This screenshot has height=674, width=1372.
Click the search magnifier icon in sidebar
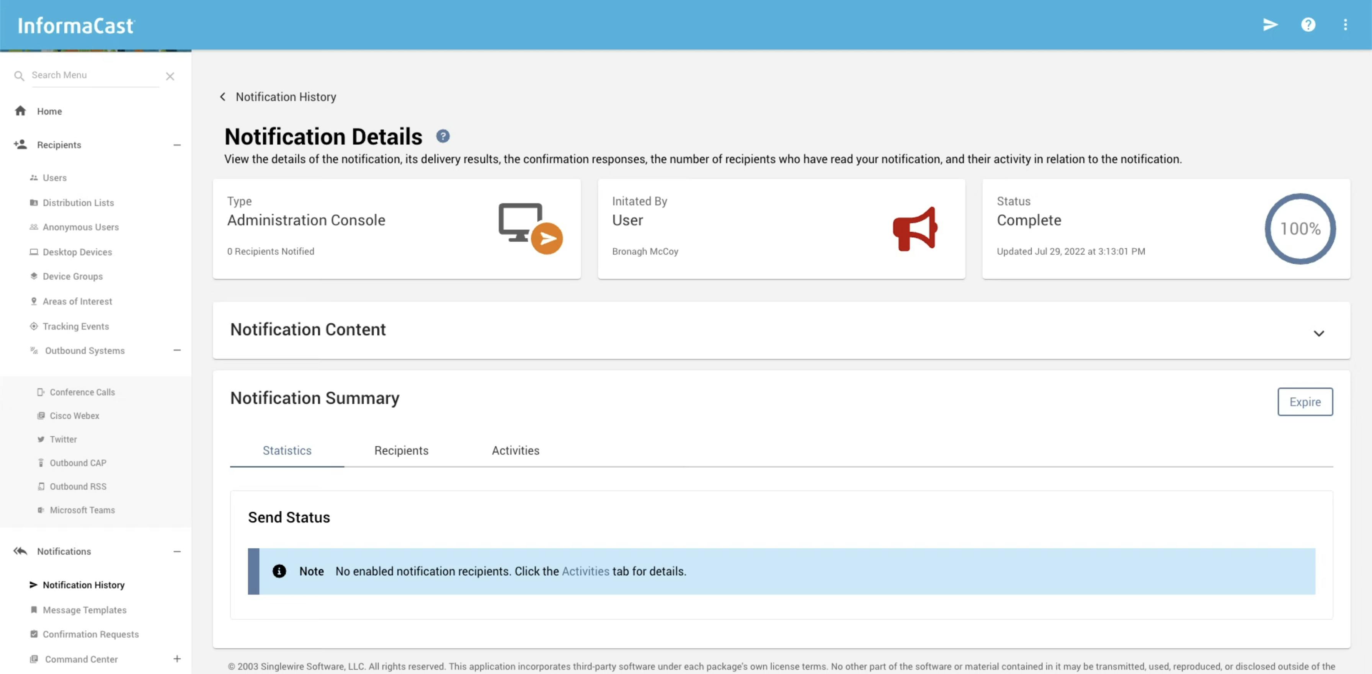pos(19,76)
